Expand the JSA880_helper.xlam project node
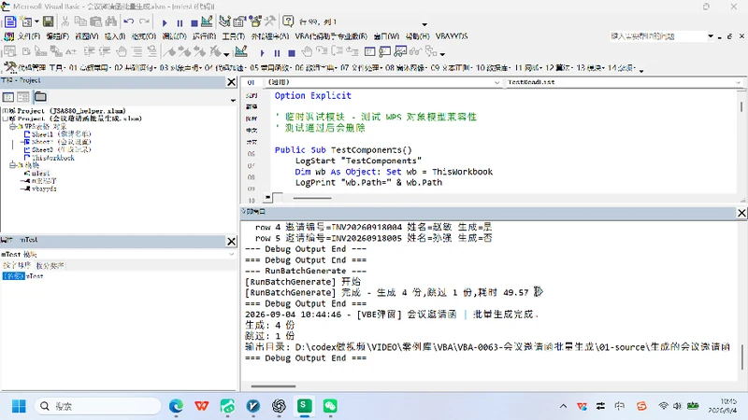The image size is (748, 420). tap(6, 110)
